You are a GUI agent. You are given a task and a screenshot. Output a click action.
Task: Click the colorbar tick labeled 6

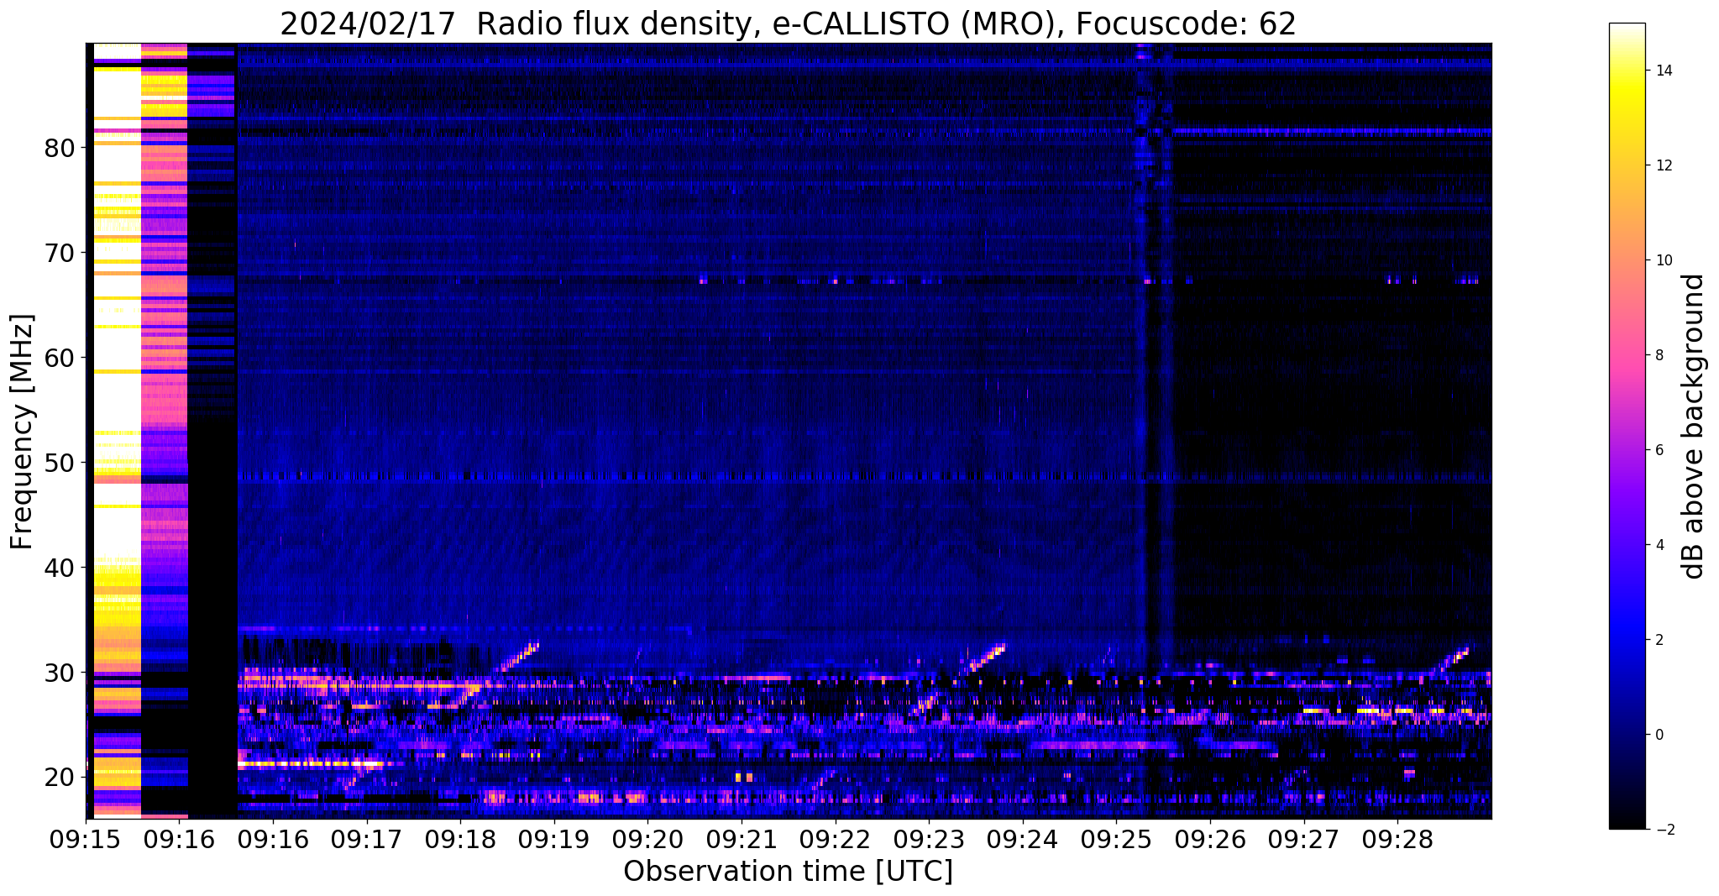(1658, 450)
